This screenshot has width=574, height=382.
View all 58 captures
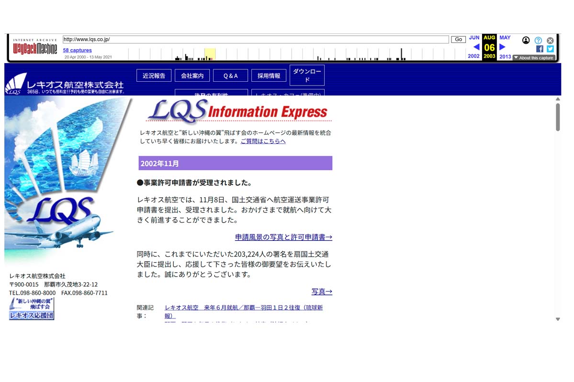pos(77,50)
